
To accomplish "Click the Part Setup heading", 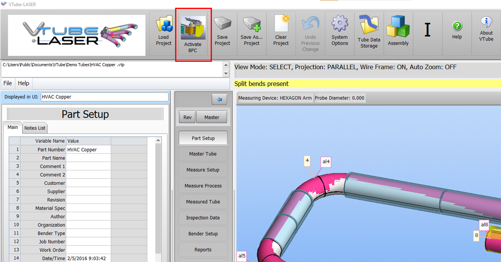I will tap(85, 114).
